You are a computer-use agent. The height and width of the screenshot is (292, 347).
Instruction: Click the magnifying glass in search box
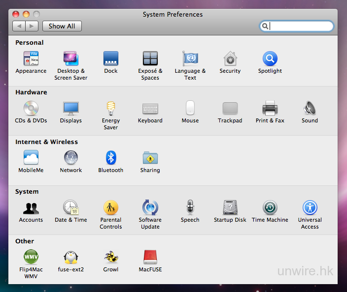click(x=265, y=27)
